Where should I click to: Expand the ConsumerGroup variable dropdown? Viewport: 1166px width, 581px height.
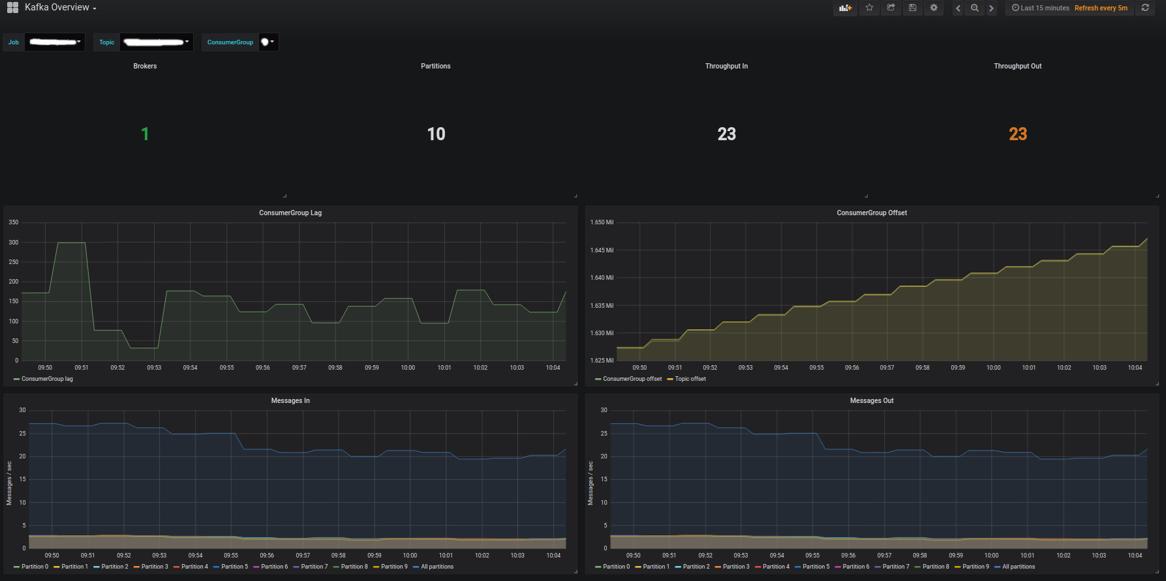tap(268, 42)
